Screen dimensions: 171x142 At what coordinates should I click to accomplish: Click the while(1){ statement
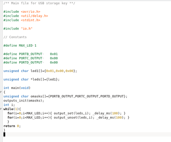coord(12,109)
